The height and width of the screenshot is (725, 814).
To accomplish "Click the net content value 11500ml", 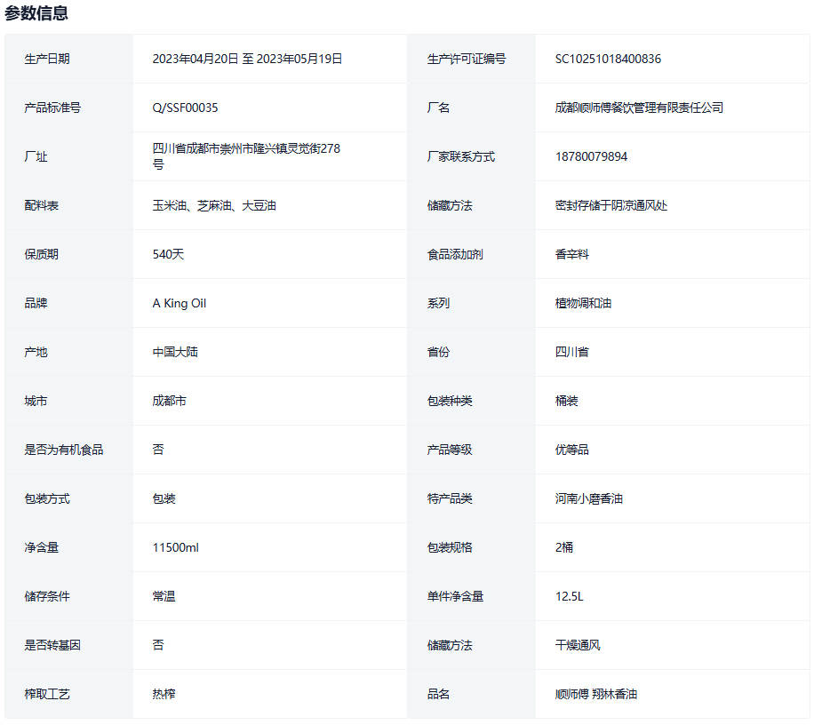I will pos(175,547).
